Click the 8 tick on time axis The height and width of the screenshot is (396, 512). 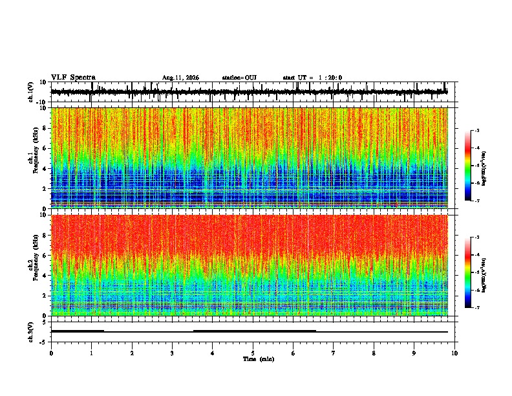tap(374, 353)
